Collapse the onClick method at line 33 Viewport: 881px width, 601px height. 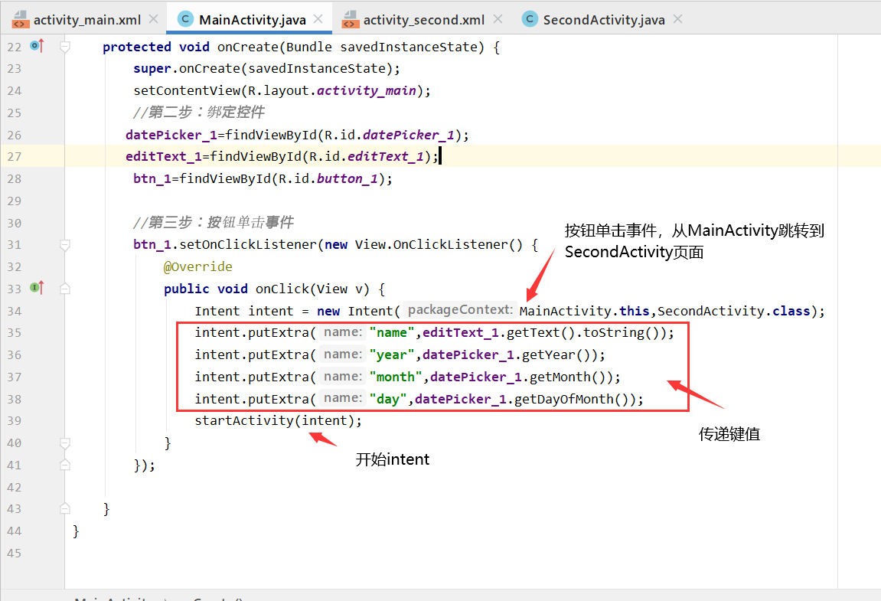pos(64,288)
